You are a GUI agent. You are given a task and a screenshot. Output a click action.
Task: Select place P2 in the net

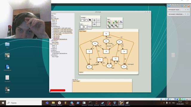pos(89,67)
